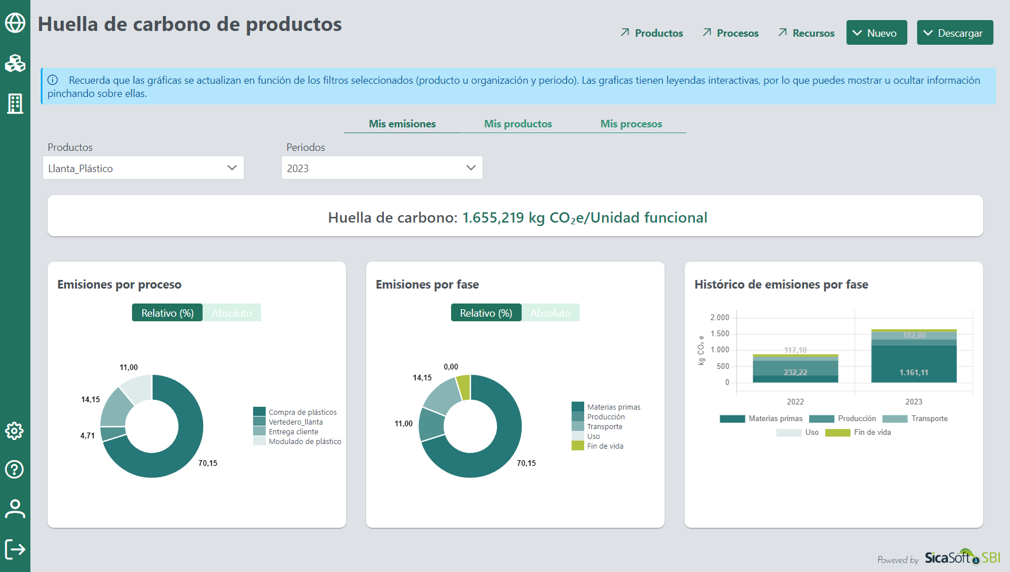The image size is (1010, 572).
Task: Toggle Entrega cliente legend entry
Action: click(286, 431)
